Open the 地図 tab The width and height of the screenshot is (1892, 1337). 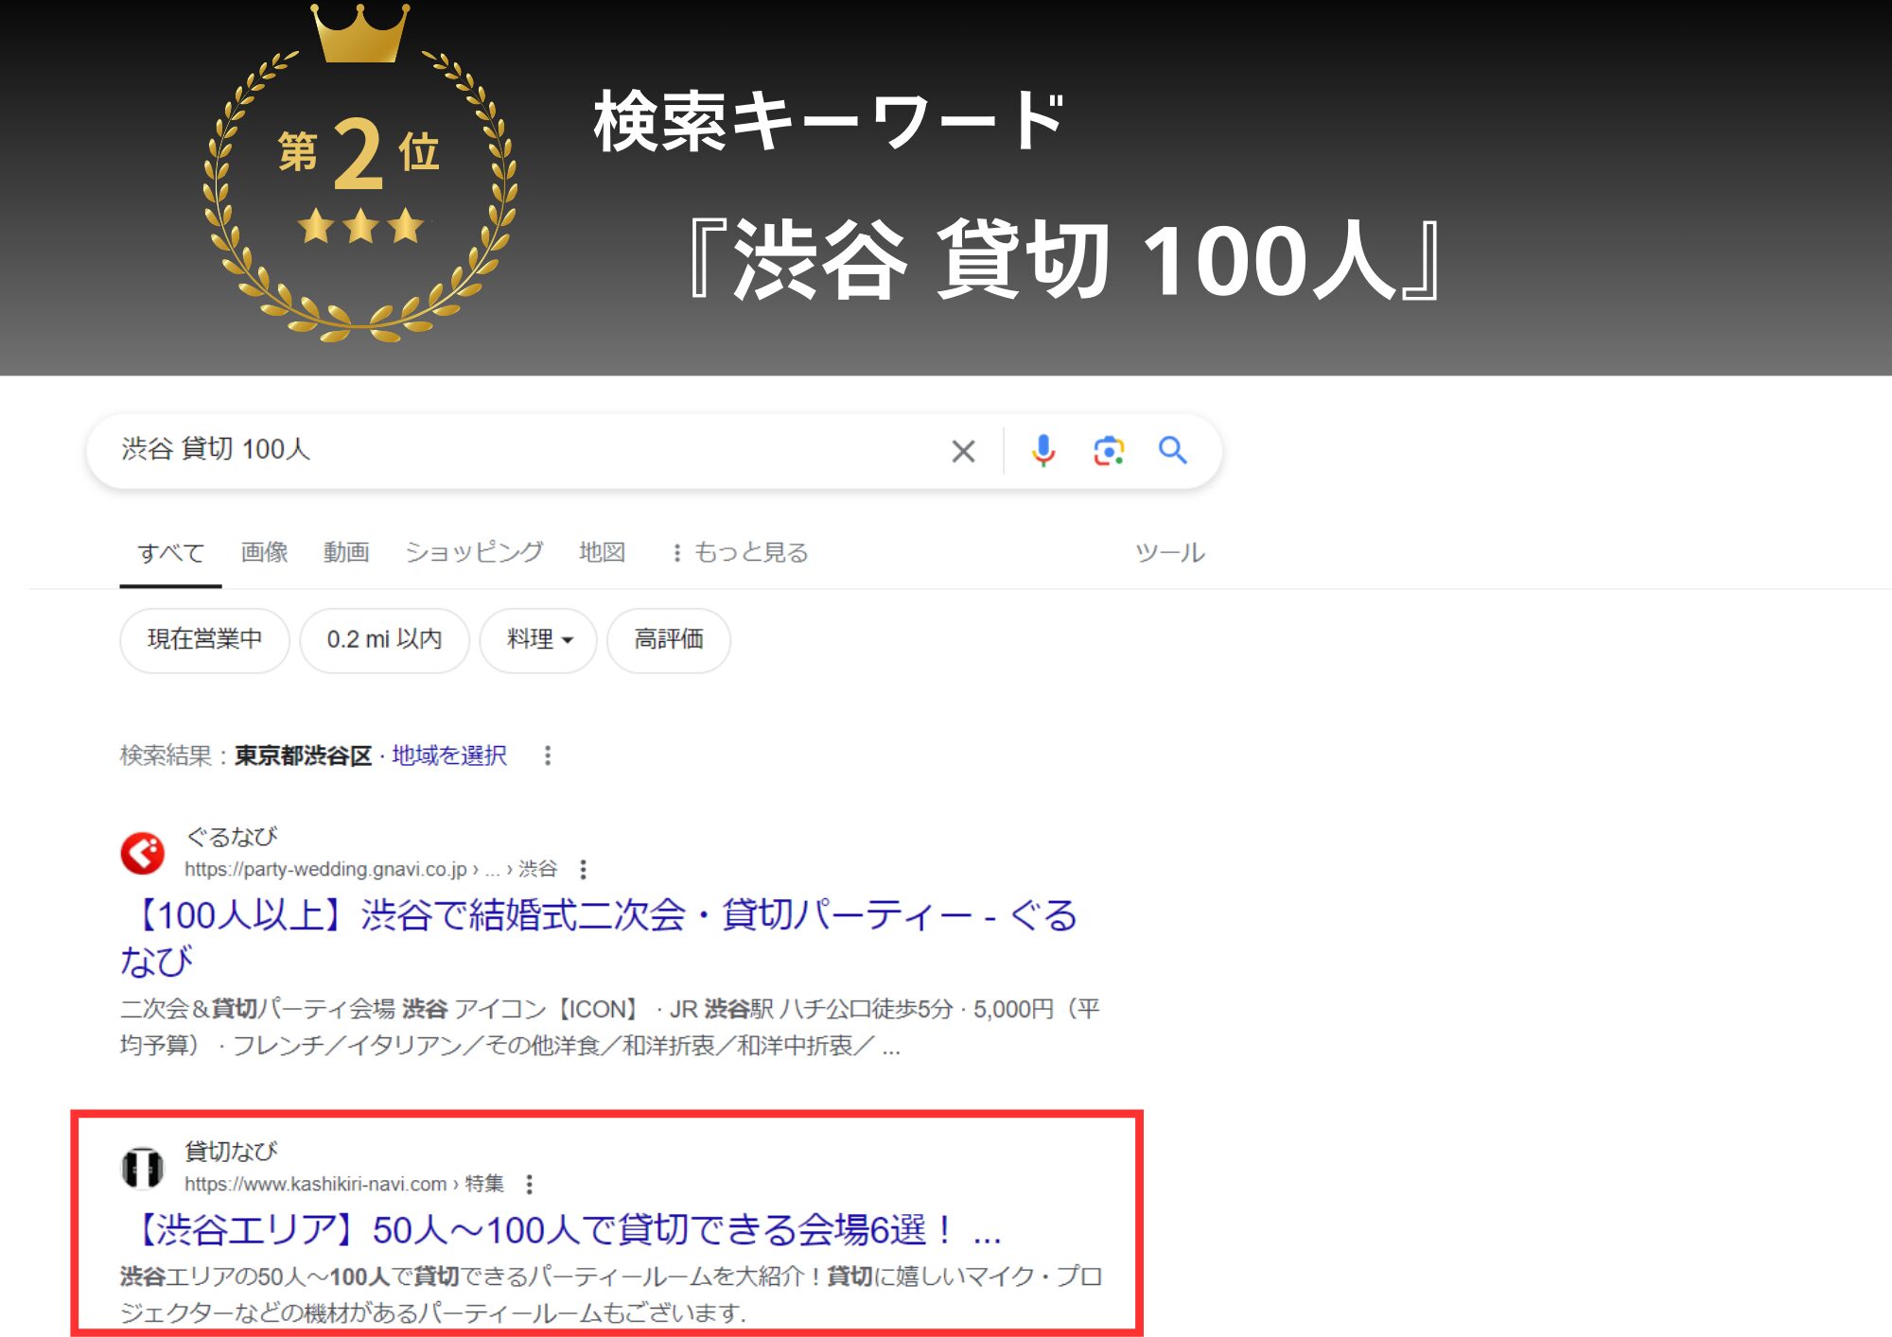click(602, 552)
